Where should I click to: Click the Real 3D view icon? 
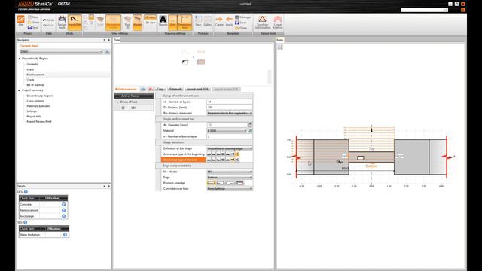[127, 23]
